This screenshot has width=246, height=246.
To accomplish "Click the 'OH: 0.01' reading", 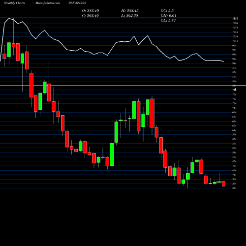I will point(168,16).
